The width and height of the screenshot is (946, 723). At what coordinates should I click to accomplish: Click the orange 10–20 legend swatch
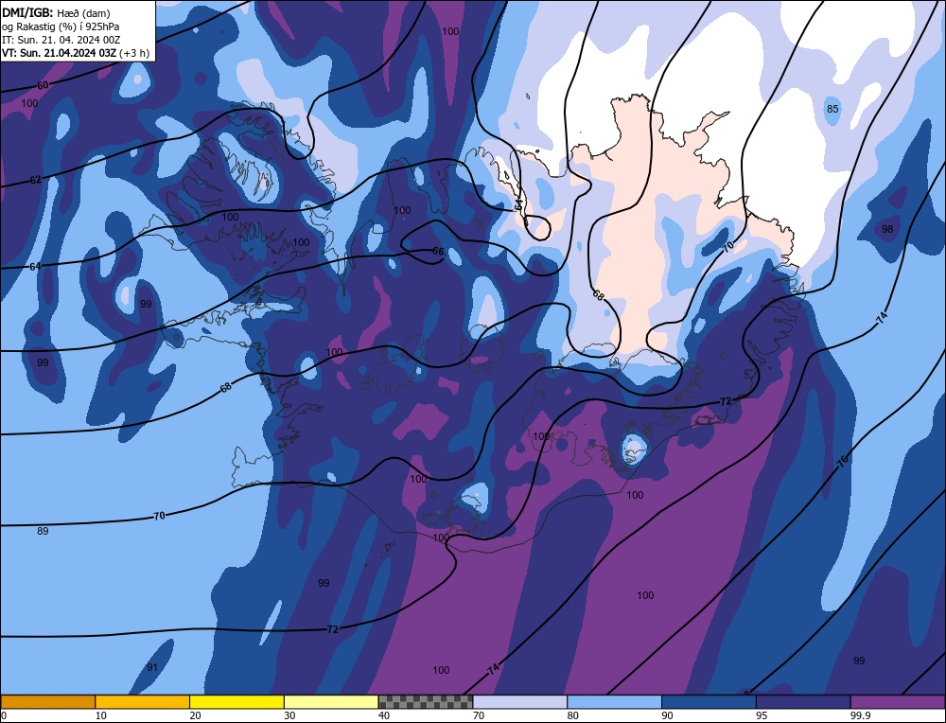coord(143,701)
